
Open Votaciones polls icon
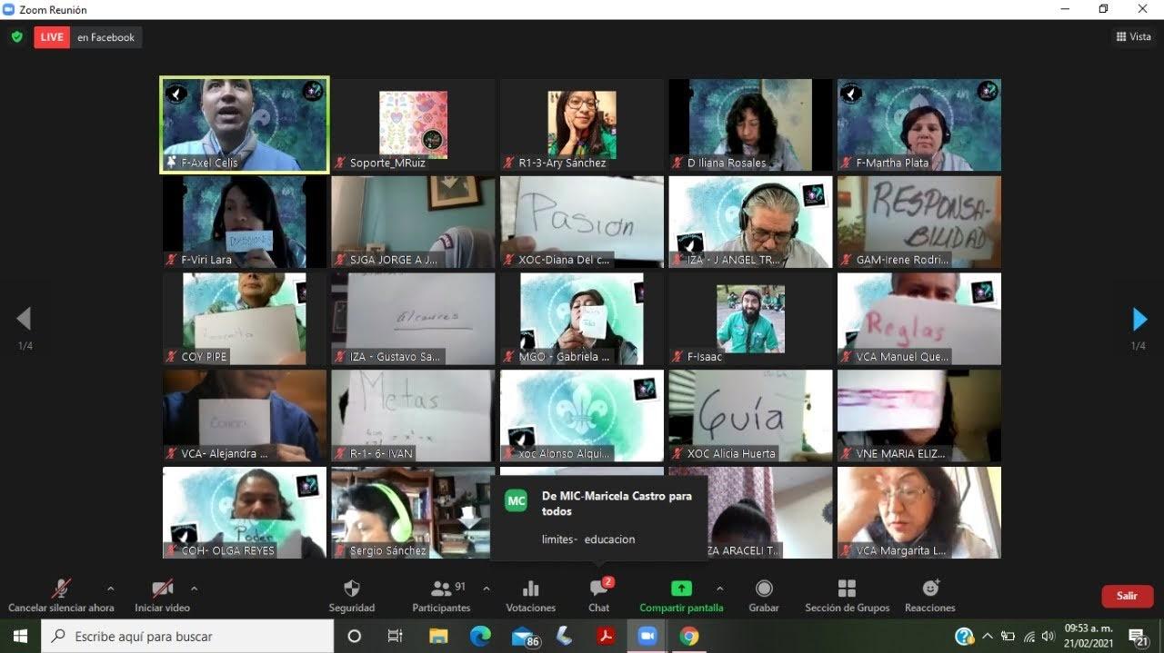(x=530, y=589)
